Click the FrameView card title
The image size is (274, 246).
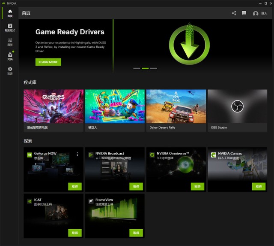tap(104, 200)
